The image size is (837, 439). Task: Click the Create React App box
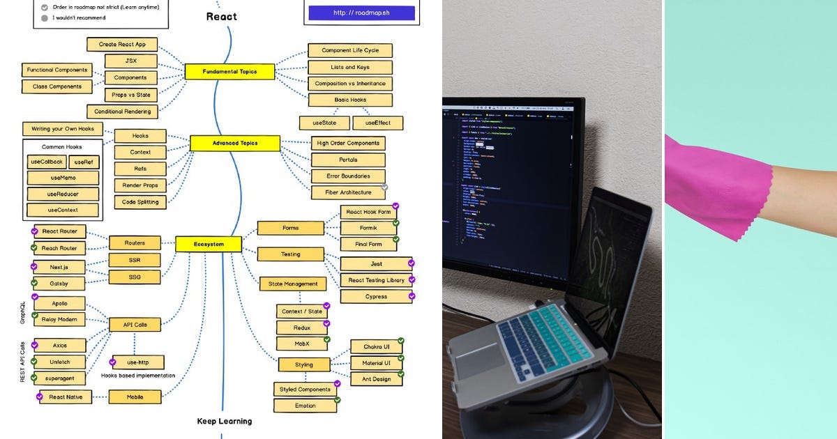(x=122, y=44)
